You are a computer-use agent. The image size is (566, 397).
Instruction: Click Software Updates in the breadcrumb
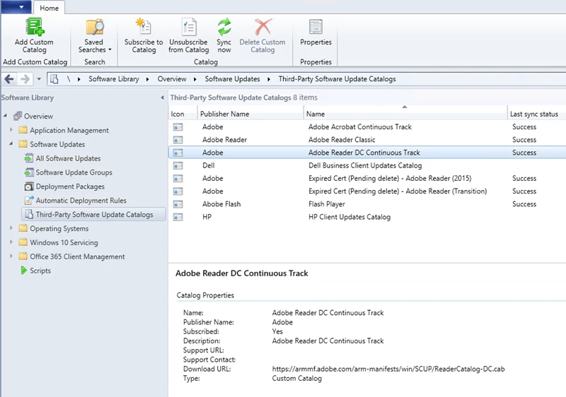click(x=233, y=79)
